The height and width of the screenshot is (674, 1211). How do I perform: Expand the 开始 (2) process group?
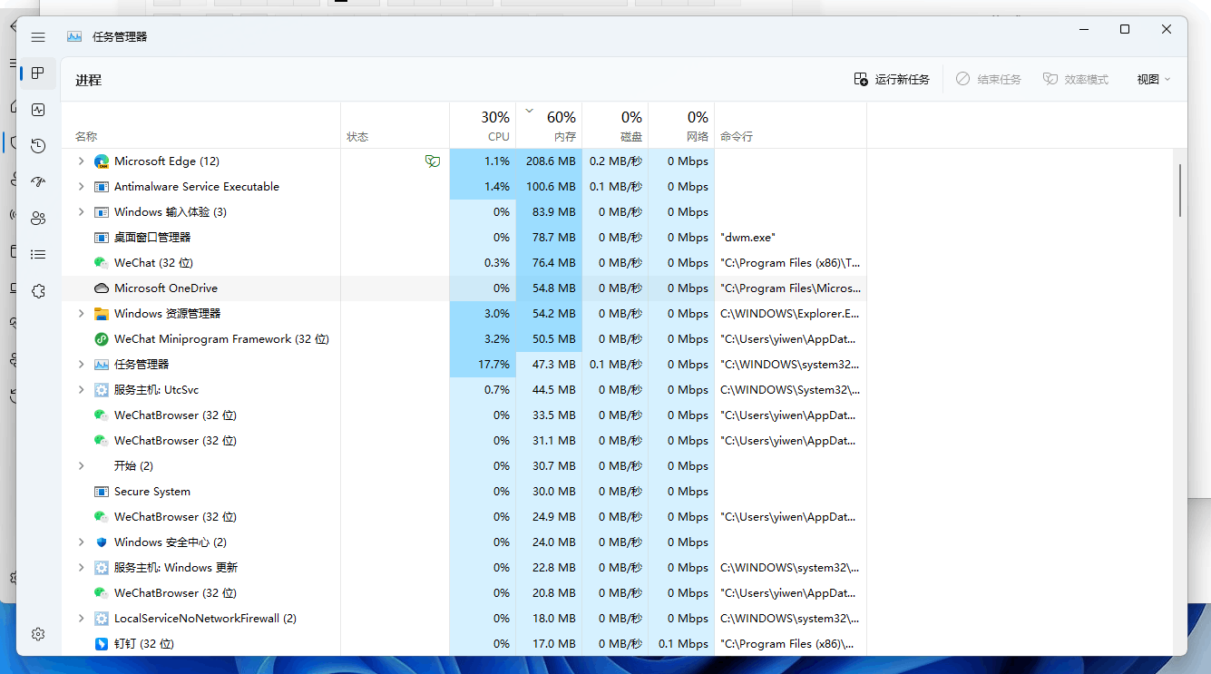pyautogui.click(x=81, y=466)
